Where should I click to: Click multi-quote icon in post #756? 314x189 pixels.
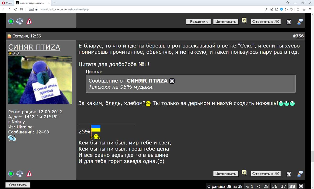[244, 173]
